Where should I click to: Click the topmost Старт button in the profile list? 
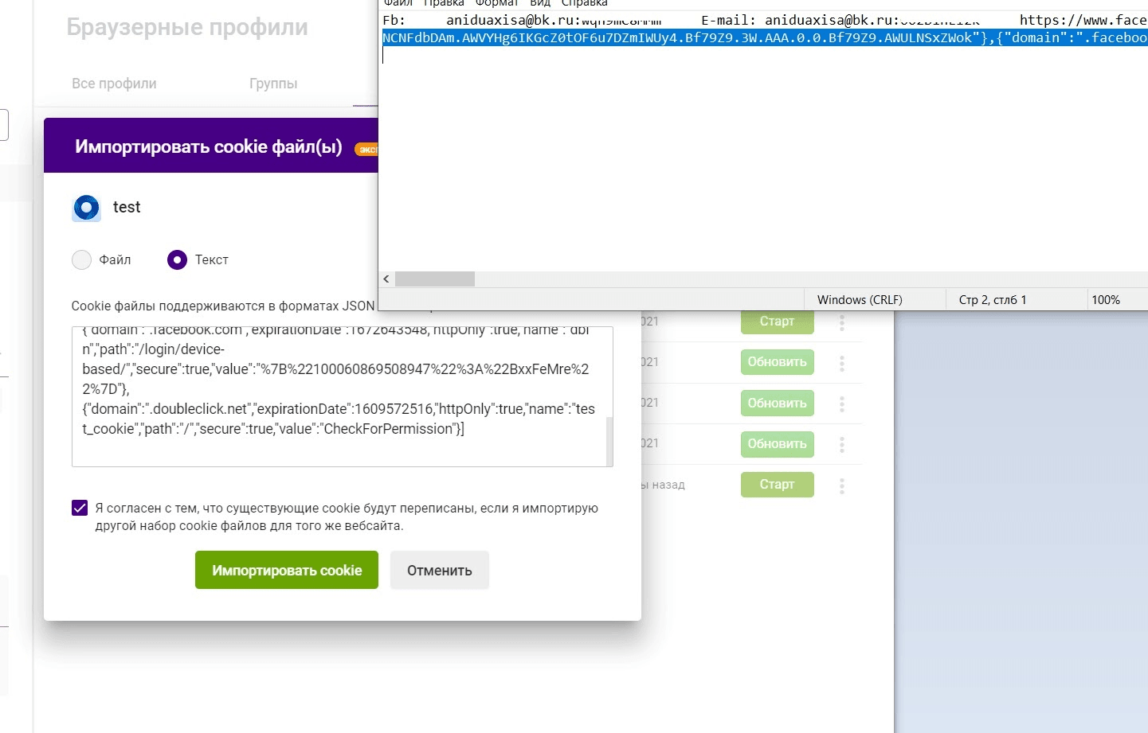(777, 322)
